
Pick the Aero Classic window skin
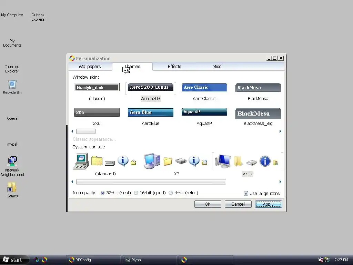coord(204,87)
